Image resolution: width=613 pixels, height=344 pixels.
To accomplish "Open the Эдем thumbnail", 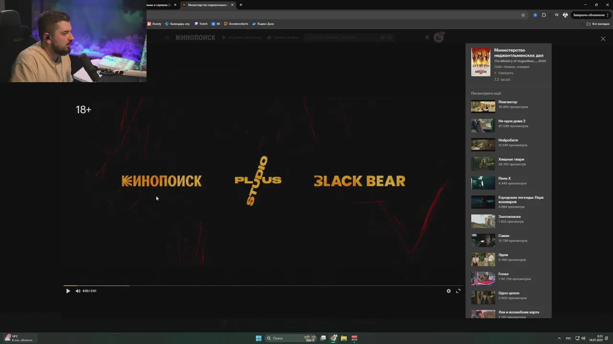I will coord(483,259).
